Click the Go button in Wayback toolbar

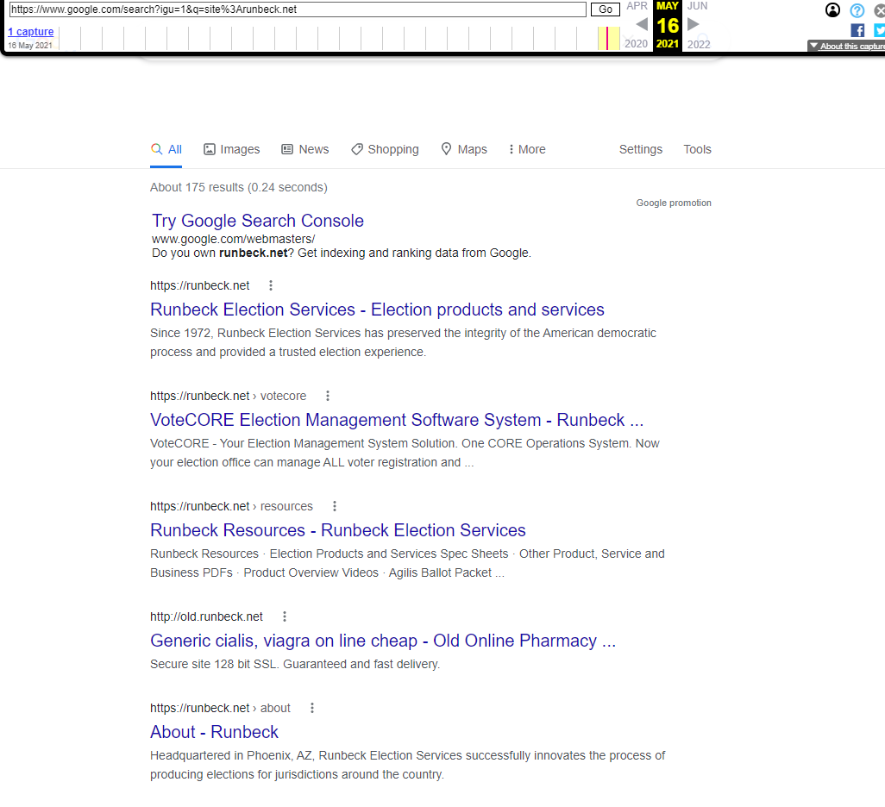[605, 9]
